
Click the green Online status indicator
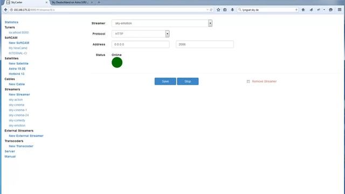pos(117,63)
